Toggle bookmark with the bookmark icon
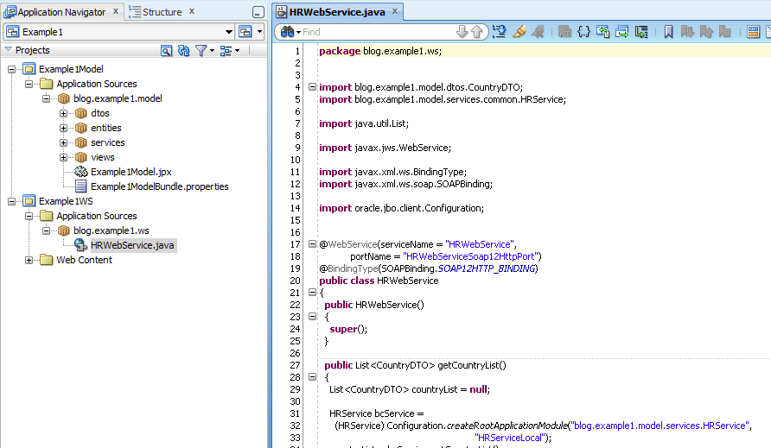Image resolution: width=771 pixels, height=448 pixels. (x=668, y=32)
